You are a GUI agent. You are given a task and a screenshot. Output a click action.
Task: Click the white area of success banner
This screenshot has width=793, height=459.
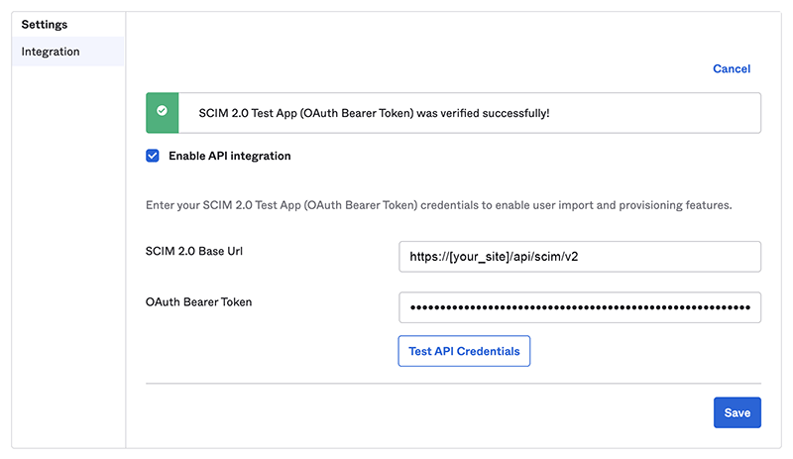(x=654, y=113)
